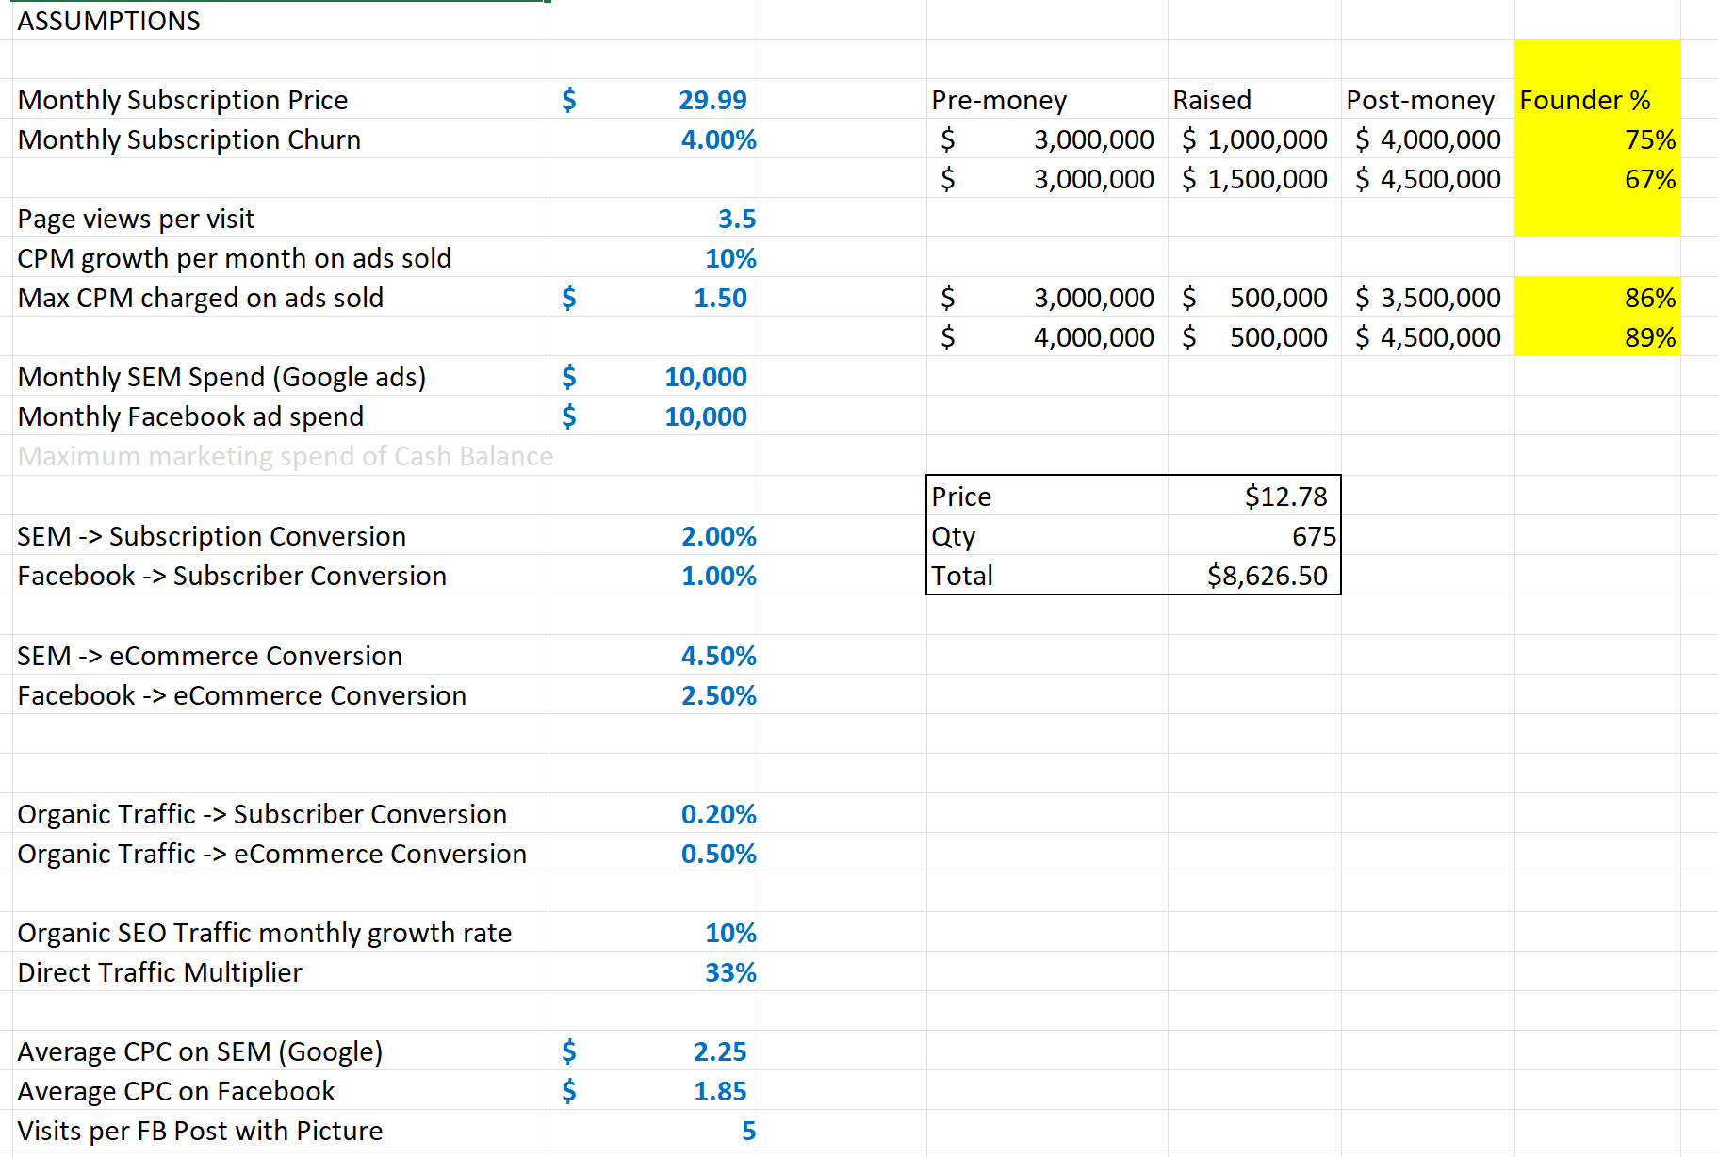The height and width of the screenshot is (1157, 1718).
Task: Click the 1.50 max CPM value
Action: point(654,297)
